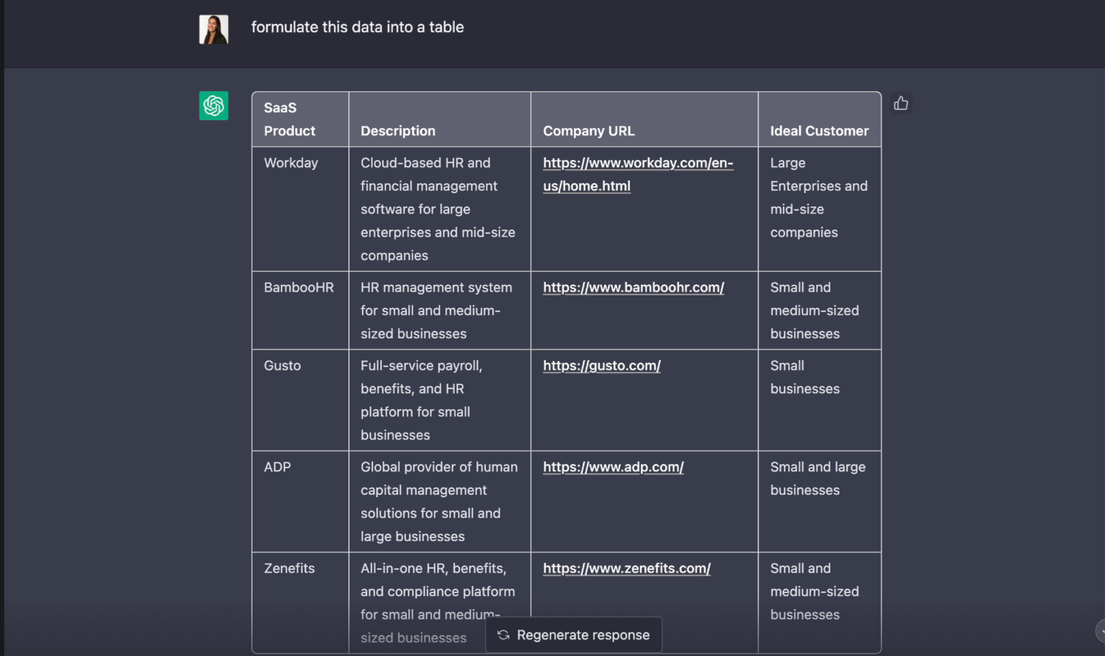This screenshot has width=1105, height=656.
Task: Open the BambooHR website link
Action: (x=633, y=288)
